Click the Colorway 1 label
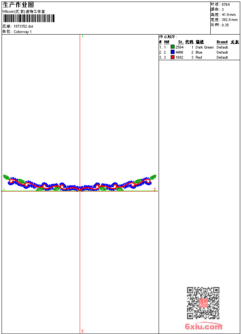Image resolution: width=241 pixels, height=334 pixels. [23, 32]
